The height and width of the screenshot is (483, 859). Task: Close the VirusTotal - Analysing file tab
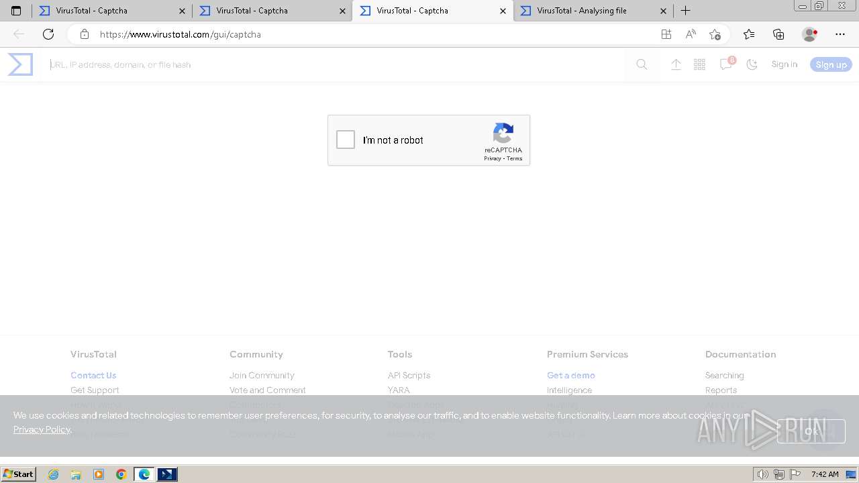663,11
